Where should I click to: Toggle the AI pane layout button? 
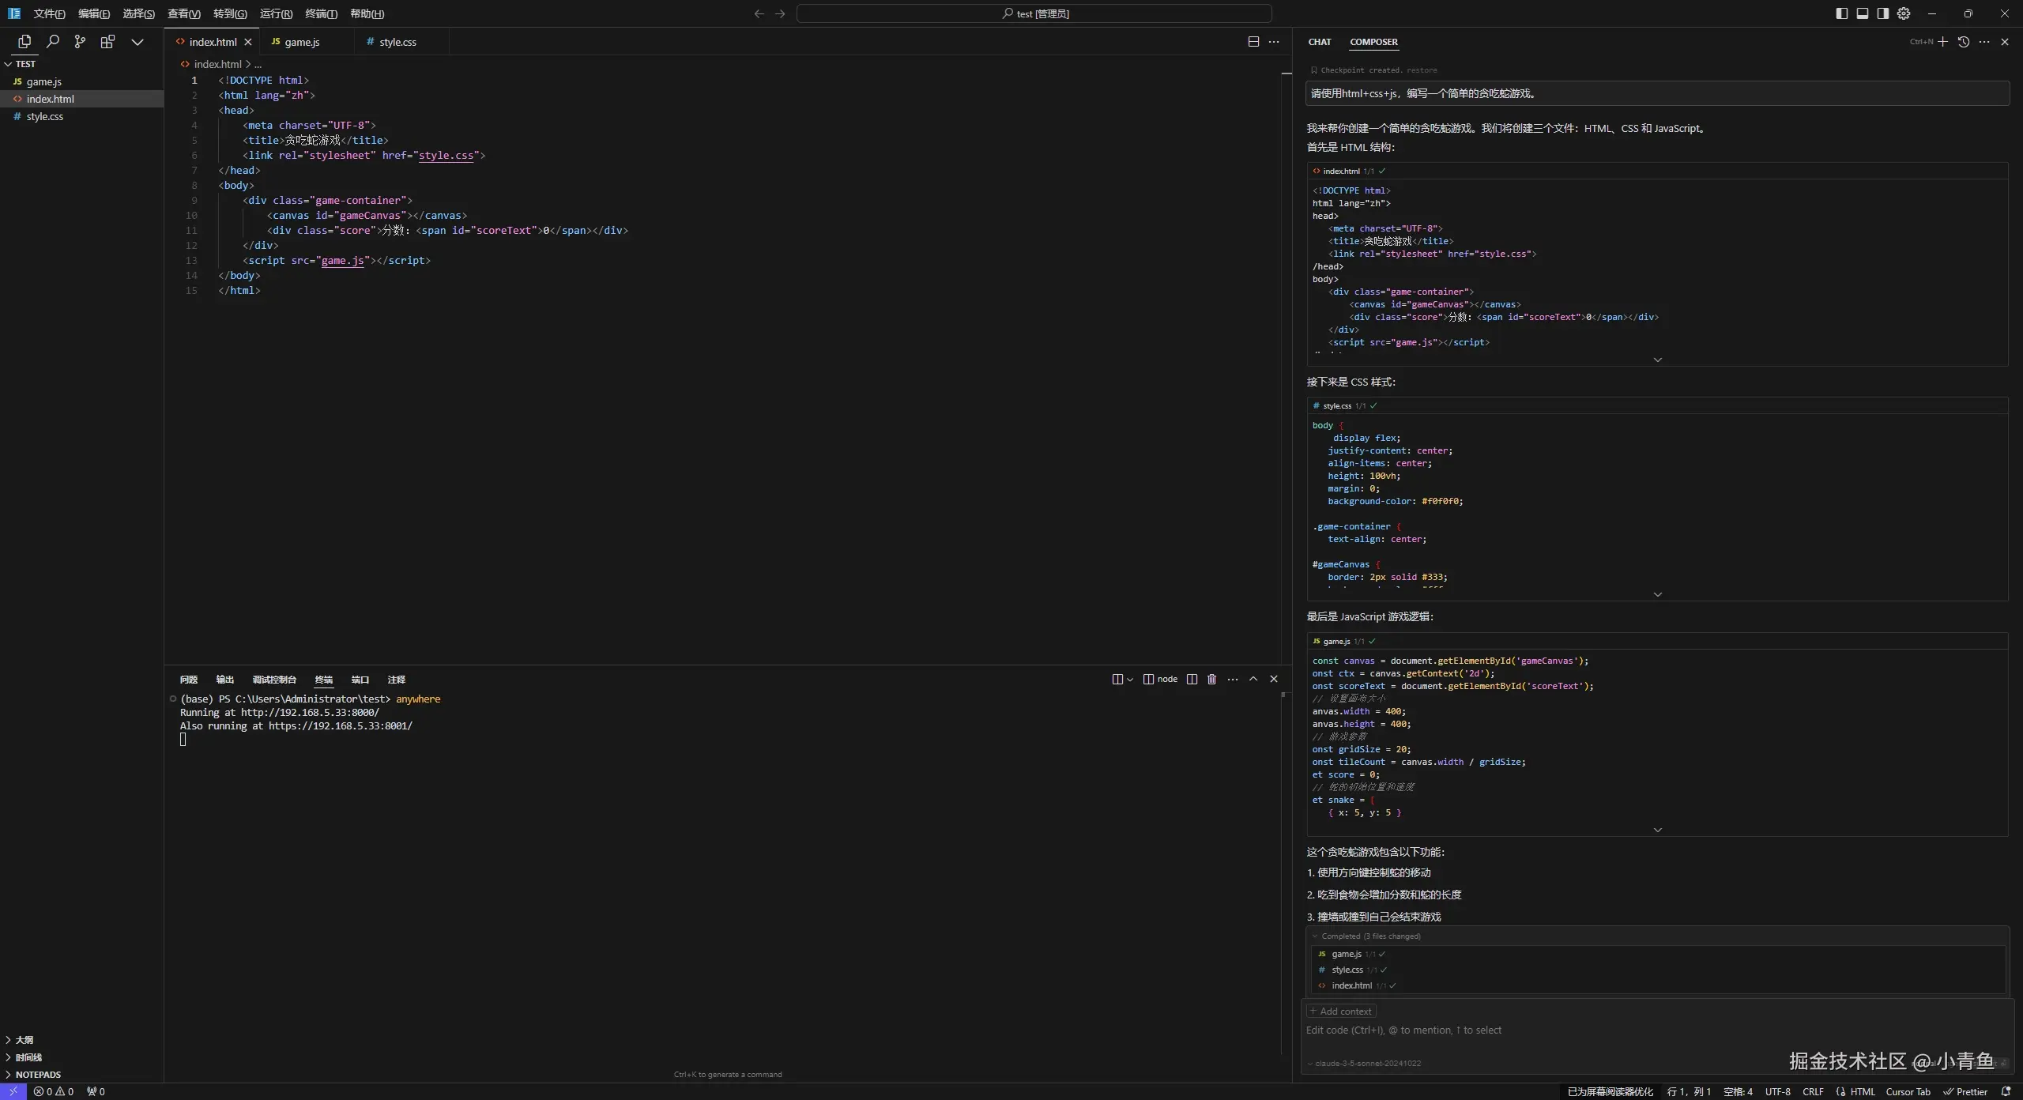(x=1883, y=13)
